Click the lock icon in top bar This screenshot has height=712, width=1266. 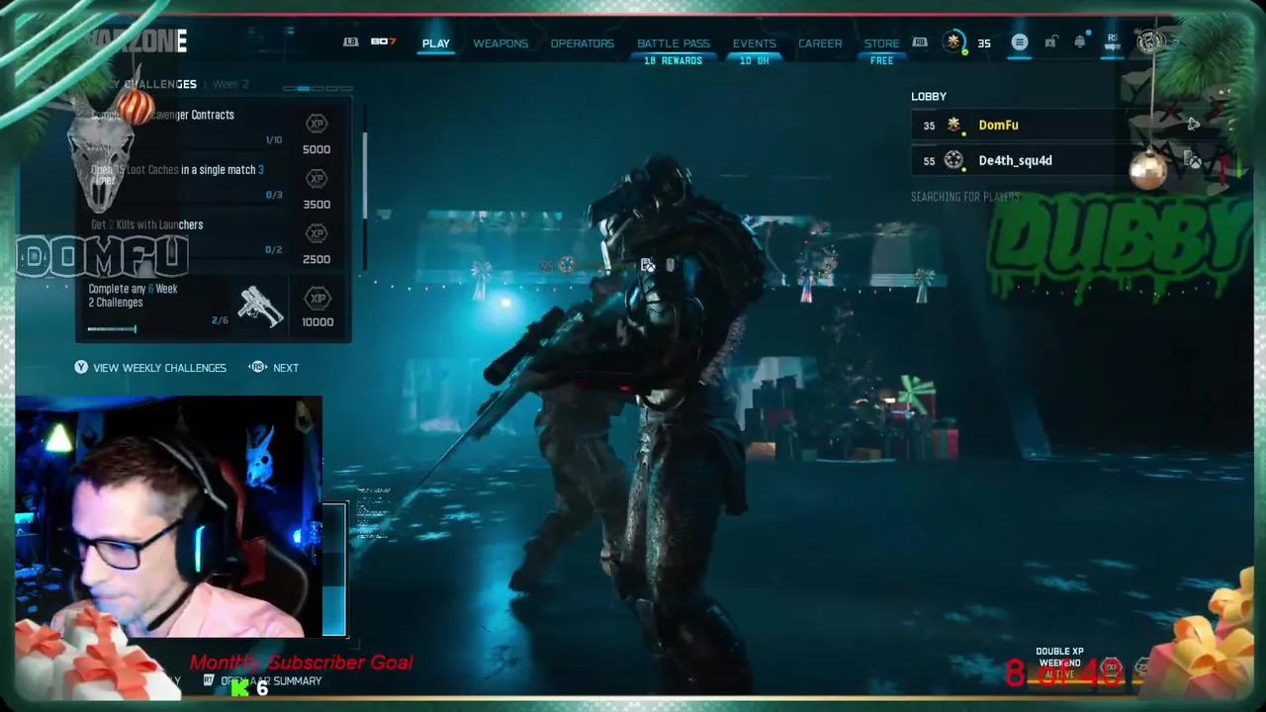point(1051,43)
